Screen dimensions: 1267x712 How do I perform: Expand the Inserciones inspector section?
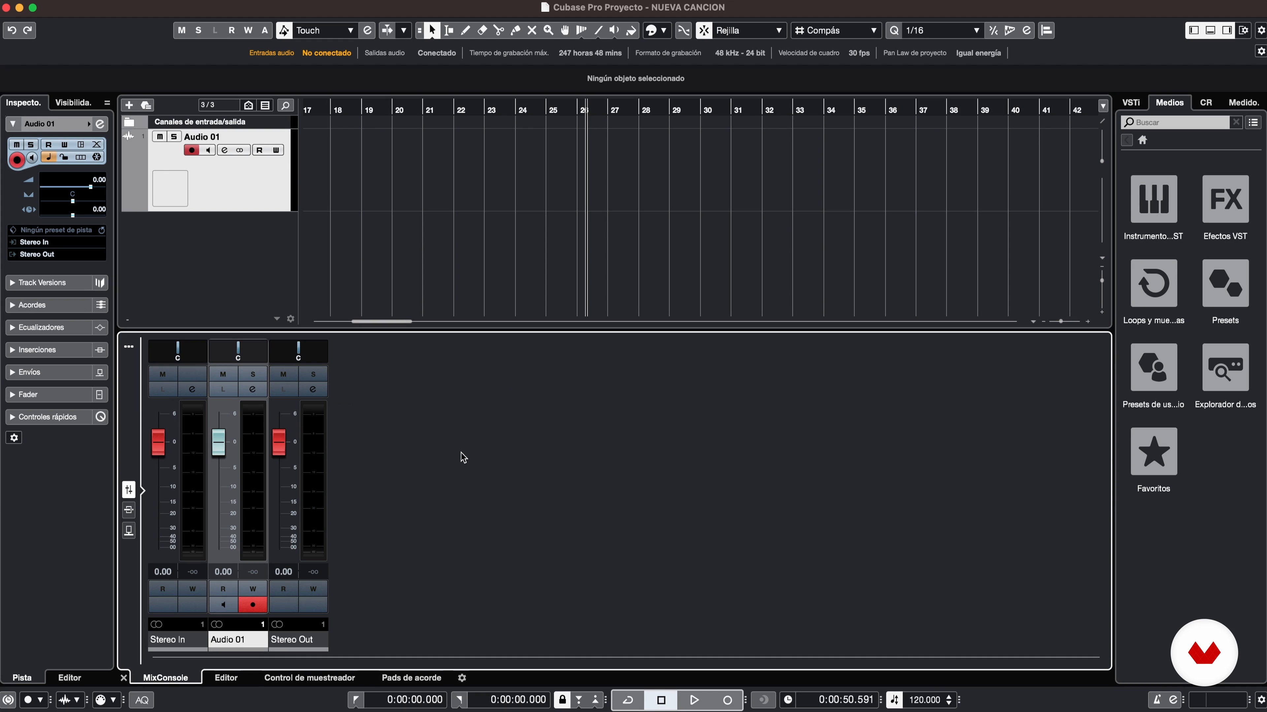[x=49, y=350]
